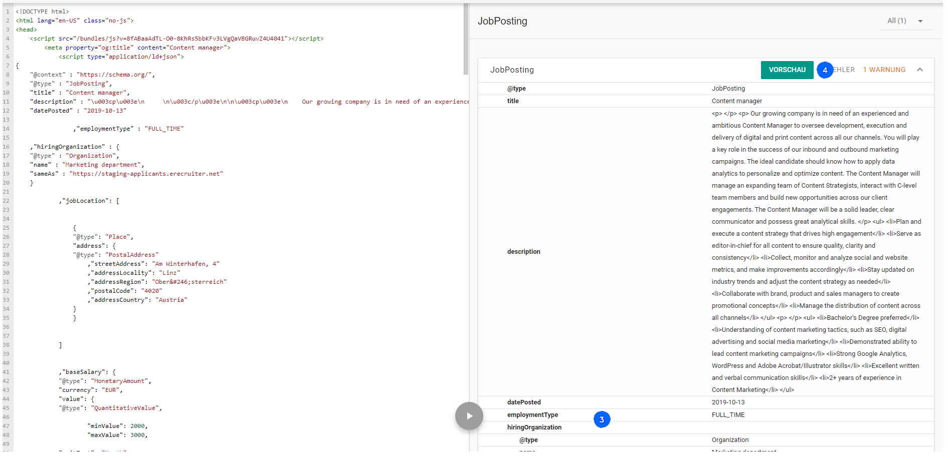947x458 pixels.
Task: Select the "employmentType" row label in results
Action: [532, 415]
